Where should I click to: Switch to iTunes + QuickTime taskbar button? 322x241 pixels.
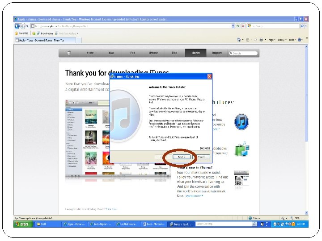point(180,224)
